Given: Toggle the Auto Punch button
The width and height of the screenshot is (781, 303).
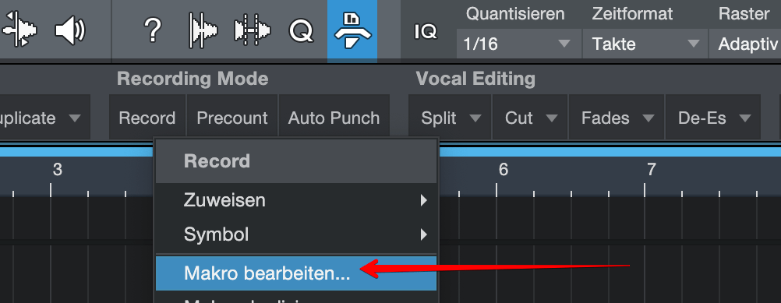Looking at the screenshot, I should click(x=334, y=118).
